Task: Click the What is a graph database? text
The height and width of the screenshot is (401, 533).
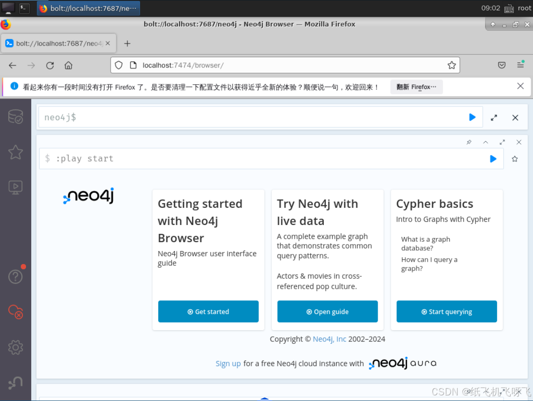Action: (426, 244)
